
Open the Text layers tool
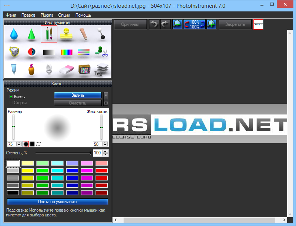101,69
